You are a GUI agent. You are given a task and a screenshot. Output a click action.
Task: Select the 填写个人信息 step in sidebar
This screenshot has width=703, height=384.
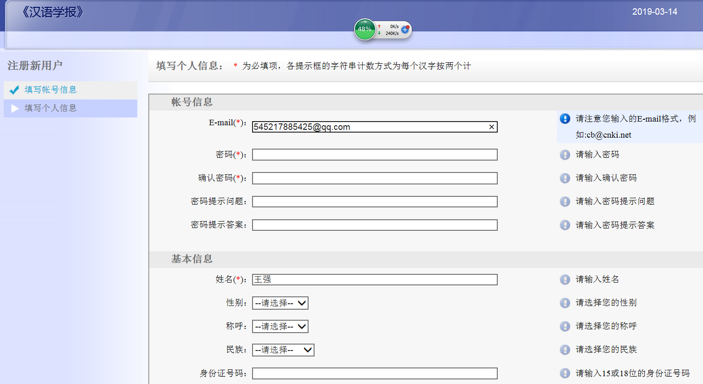51,108
